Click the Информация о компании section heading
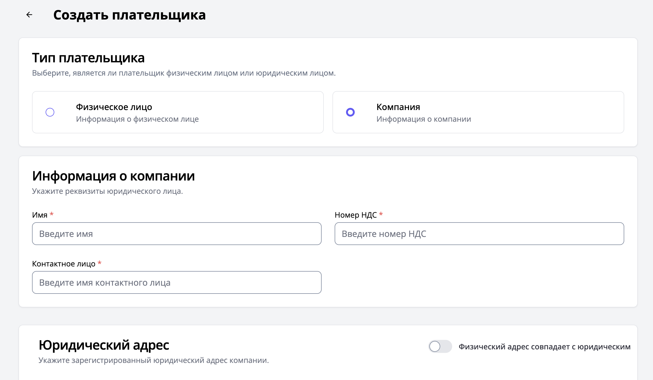This screenshot has height=380, width=653. tap(113, 176)
